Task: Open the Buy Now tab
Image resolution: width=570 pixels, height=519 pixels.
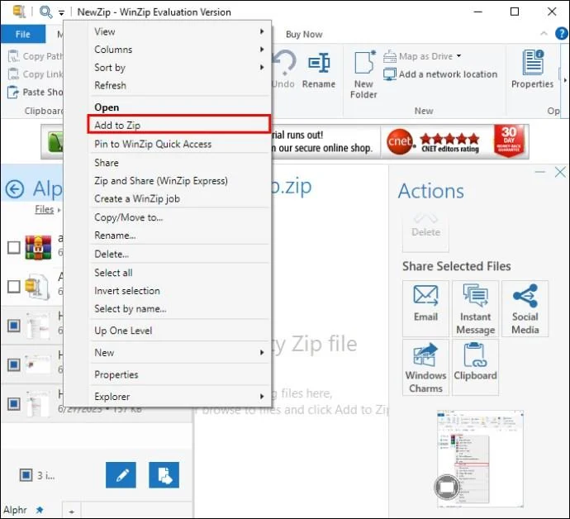Action: [304, 34]
